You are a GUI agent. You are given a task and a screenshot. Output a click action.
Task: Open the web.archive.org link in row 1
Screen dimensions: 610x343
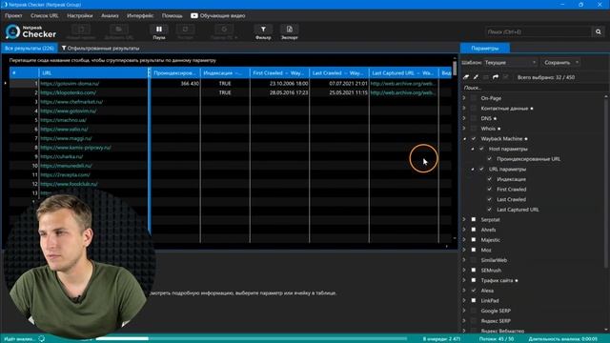[x=402, y=83]
